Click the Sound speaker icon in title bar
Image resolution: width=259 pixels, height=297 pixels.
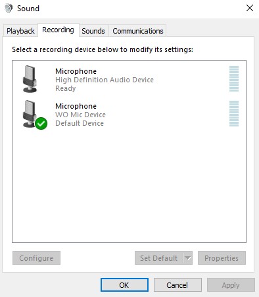tap(9, 9)
